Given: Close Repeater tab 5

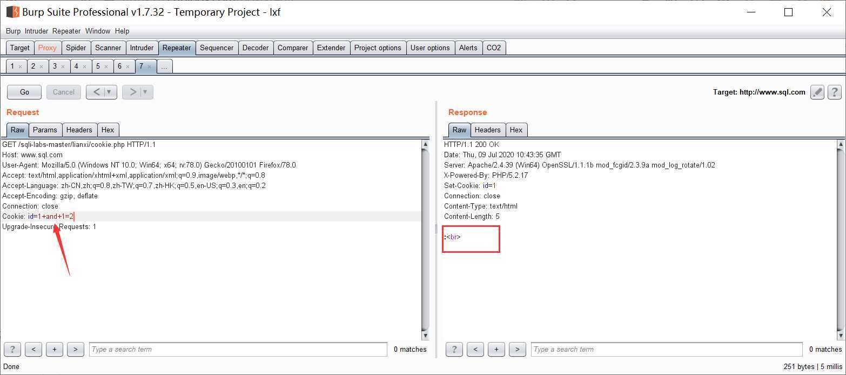Looking at the screenshot, I should (106, 67).
